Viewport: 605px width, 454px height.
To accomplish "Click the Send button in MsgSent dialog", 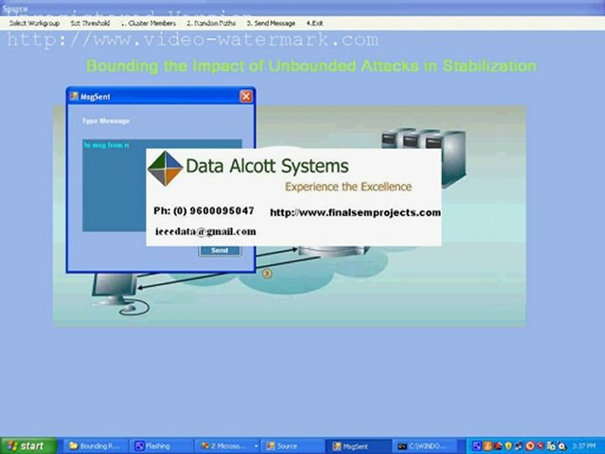I will pyautogui.click(x=220, y=250).
